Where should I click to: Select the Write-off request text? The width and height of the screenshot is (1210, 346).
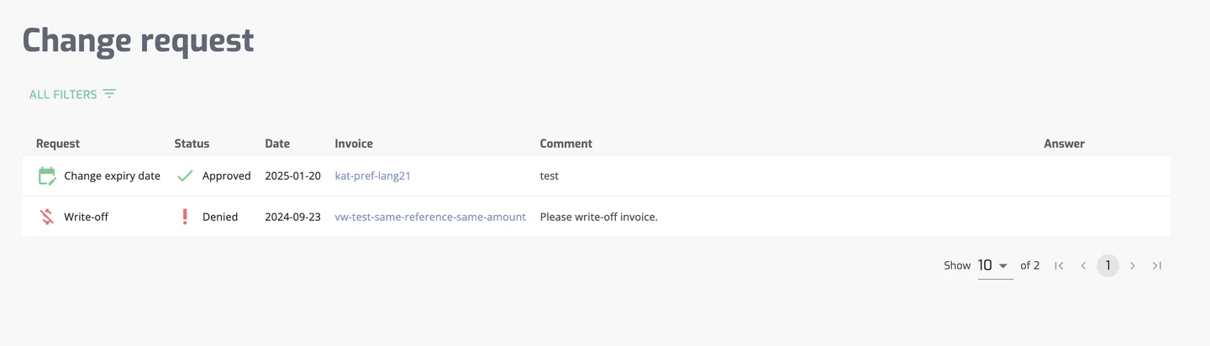[x=86, y=217]
